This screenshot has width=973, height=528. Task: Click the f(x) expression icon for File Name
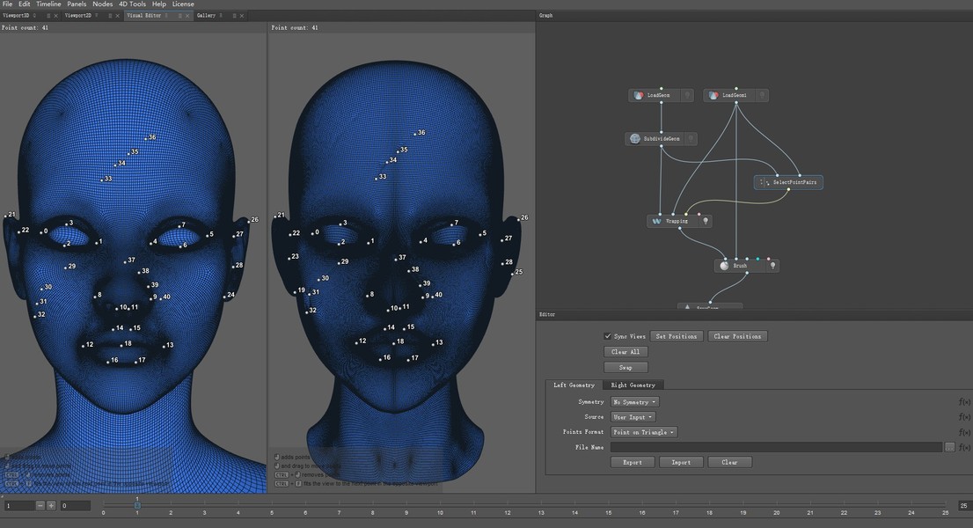pos(964,447)
